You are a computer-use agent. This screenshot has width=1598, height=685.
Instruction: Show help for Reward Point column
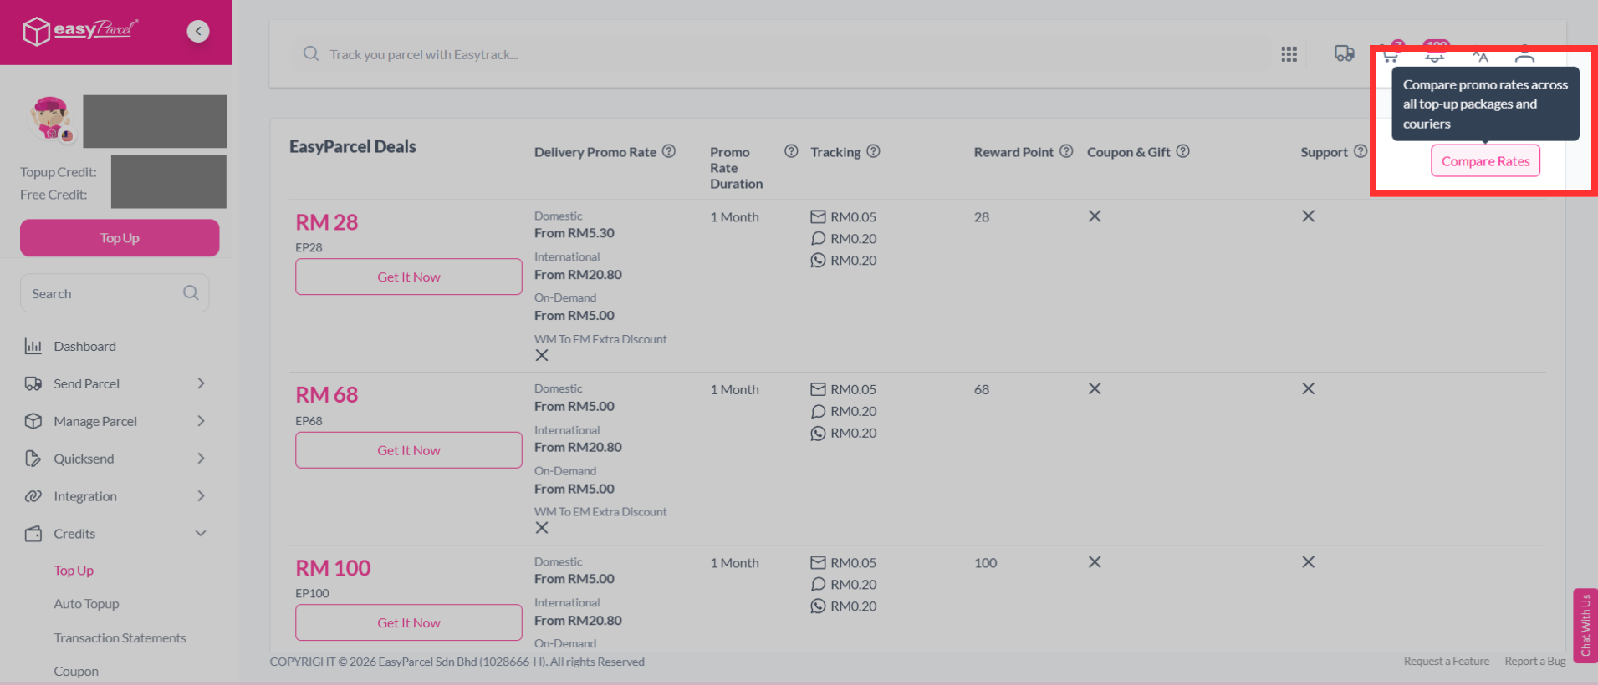click(1066, 151)
